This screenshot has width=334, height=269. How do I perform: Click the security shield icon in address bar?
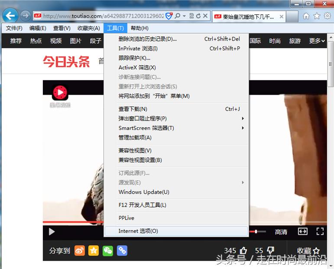coord(169,16)
